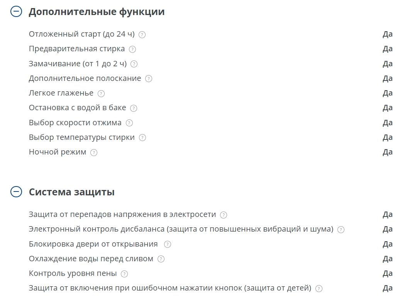The height and width of the screenshot is (299, 400).
Task: Show hint for Блокировка двери от открывания
Action: point(168,244)
